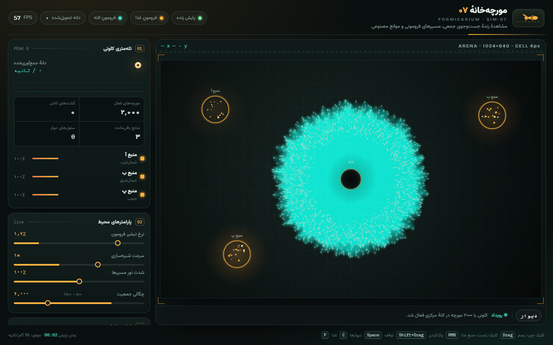Click the central nest لانه black circle

pyautogui.click(x=351, y=179)
